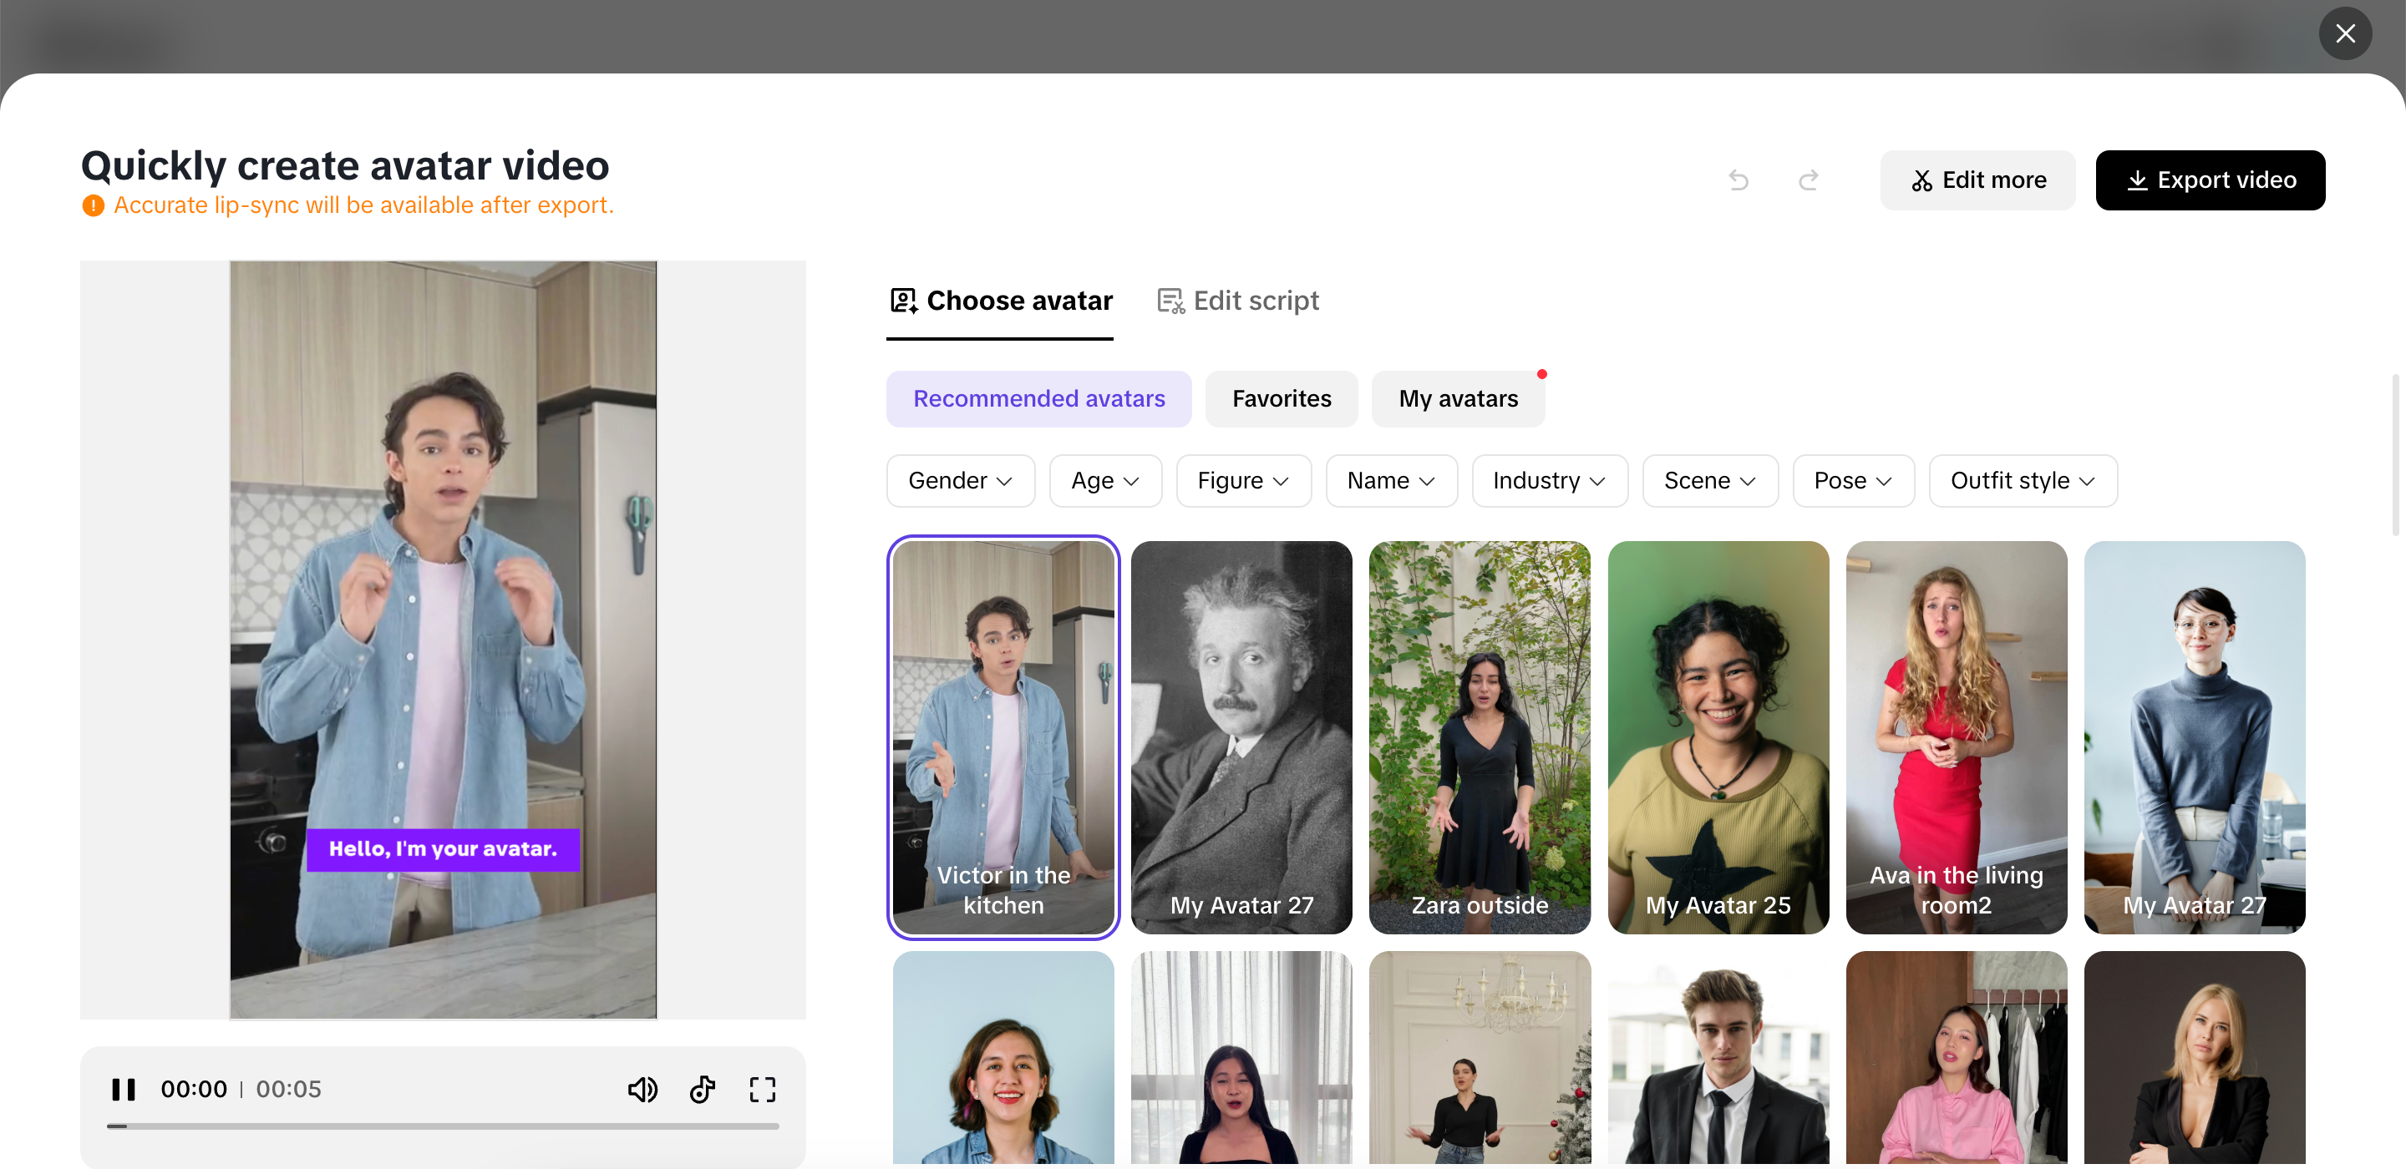Enter fullscreen mode for the preview

pyautogui.click(x=762, y=1089)
